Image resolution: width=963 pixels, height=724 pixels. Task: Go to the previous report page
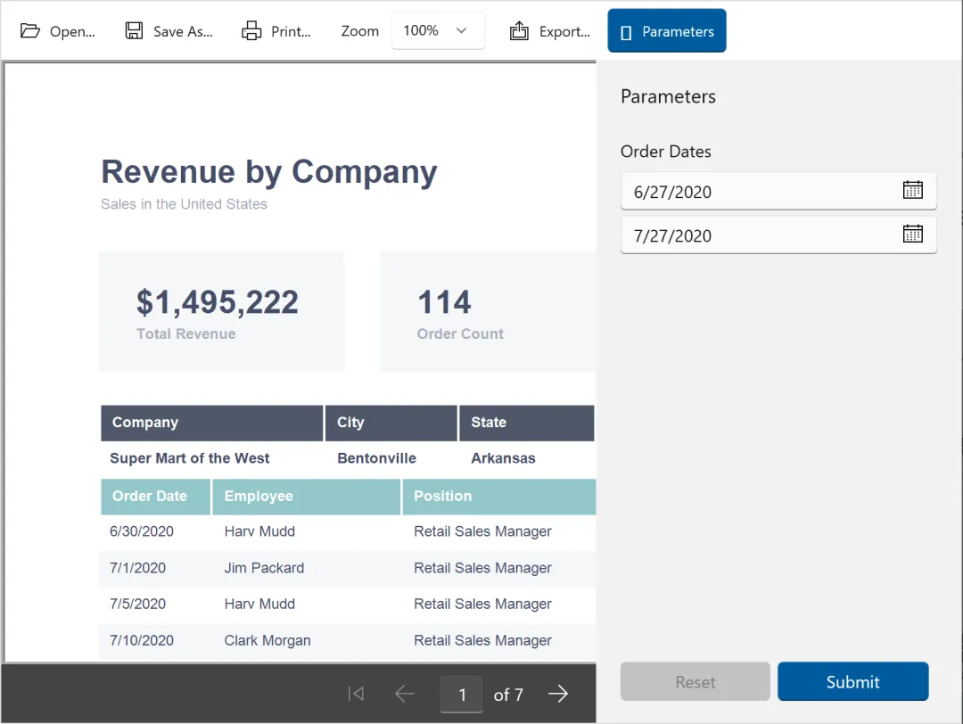[404, 694]
